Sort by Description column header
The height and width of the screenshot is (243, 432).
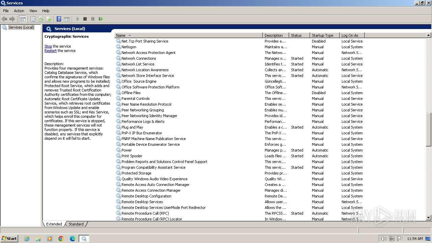click(276, 35)
